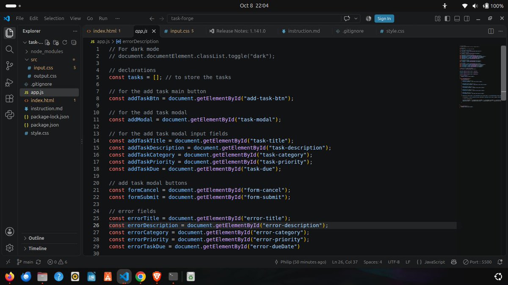This screenshot has height=285, width=508.
Task: Click main branch in status bar
Action: (25, 262)
